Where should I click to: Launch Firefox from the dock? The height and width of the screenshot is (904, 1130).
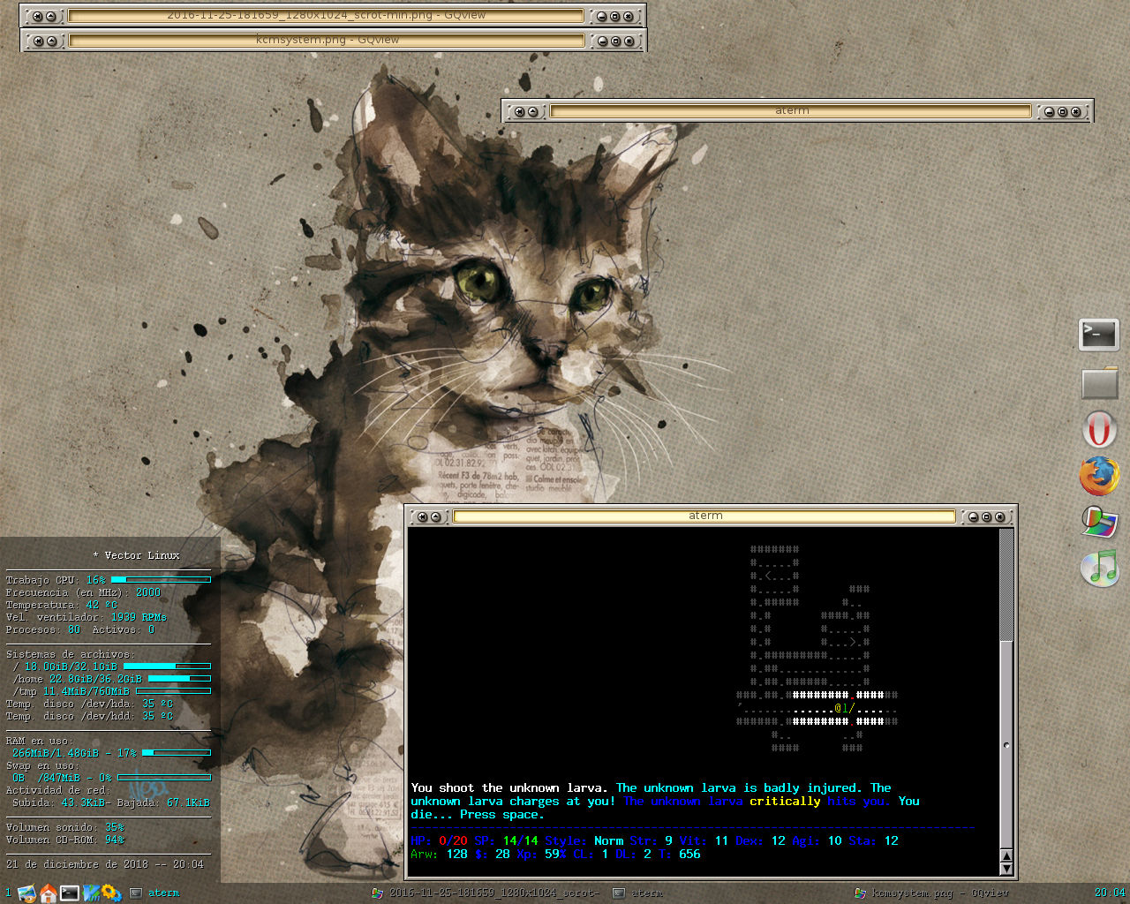click(x=1099, y=477)
